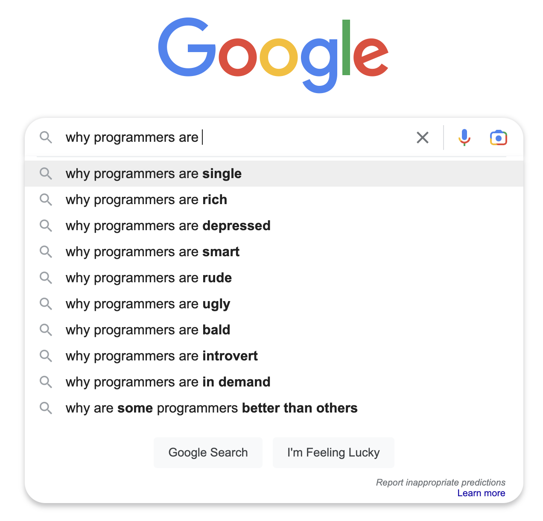Click magnifier icon beside 'better than others' suggestion

click(x=46, y=408)
